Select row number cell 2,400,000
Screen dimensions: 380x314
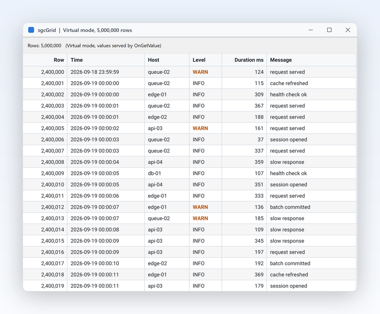[x=45, y=72]
